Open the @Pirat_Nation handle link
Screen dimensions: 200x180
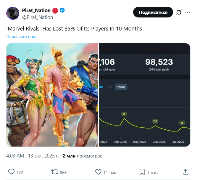coord(38,17)
